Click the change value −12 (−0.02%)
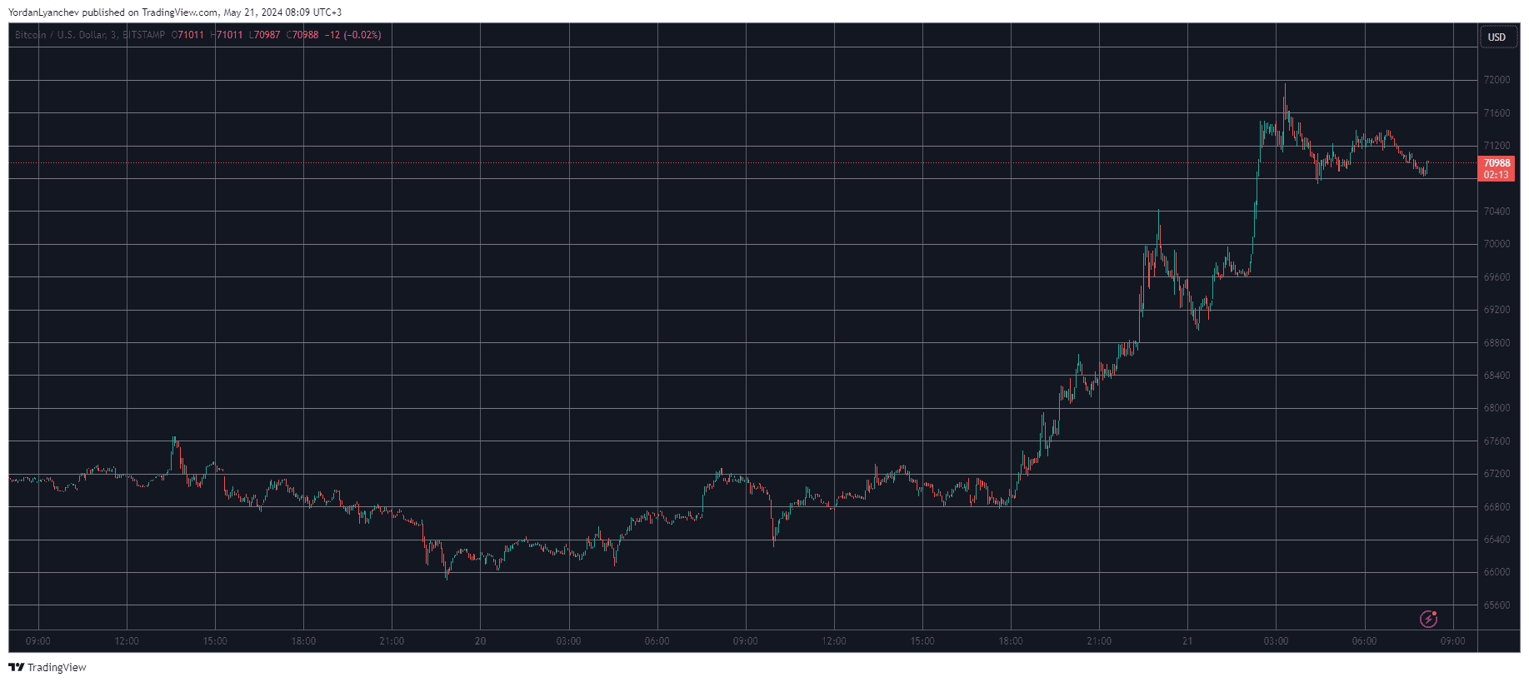Screen dimensions: 1529x682 (352, 35)
